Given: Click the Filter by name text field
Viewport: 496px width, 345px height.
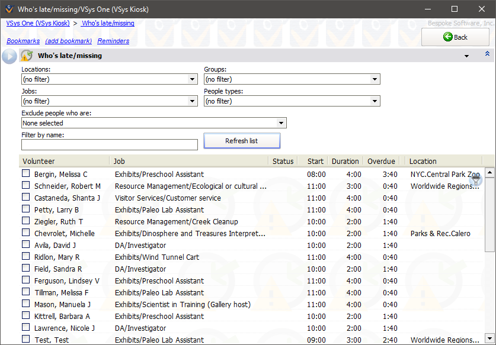Looking at the screenshot, I should point(110,145).
